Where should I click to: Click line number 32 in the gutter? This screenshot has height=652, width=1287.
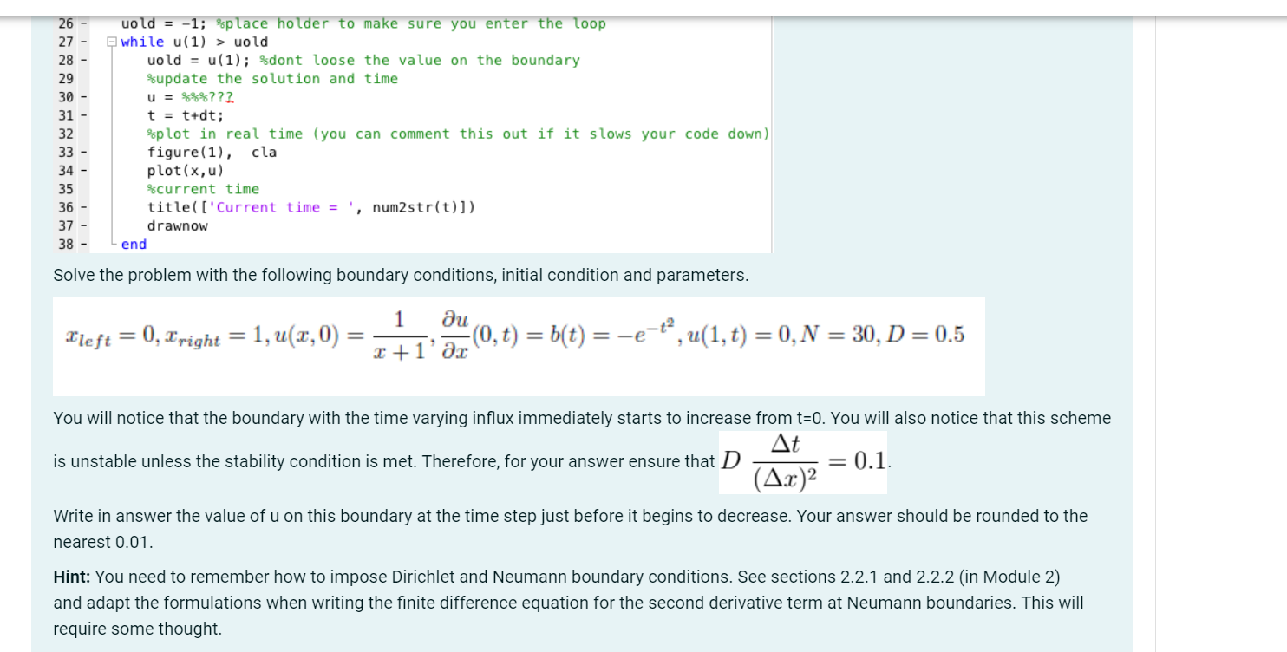coord(67,134)
